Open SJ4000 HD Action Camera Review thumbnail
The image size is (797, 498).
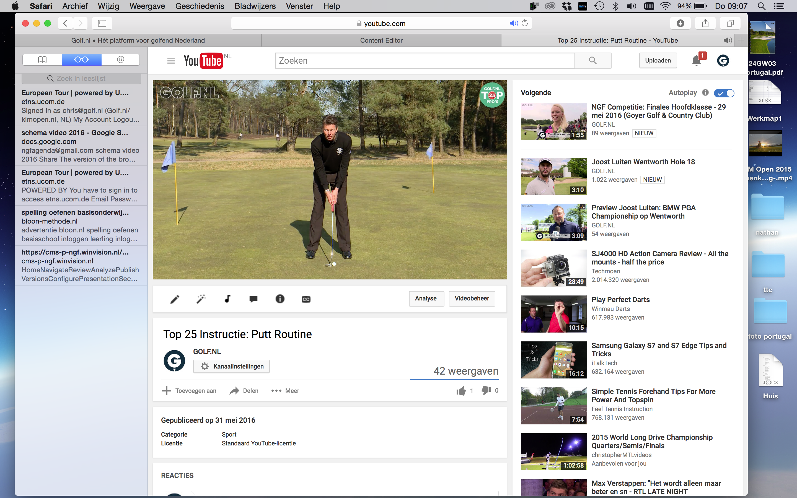click(x=554, y=268)
